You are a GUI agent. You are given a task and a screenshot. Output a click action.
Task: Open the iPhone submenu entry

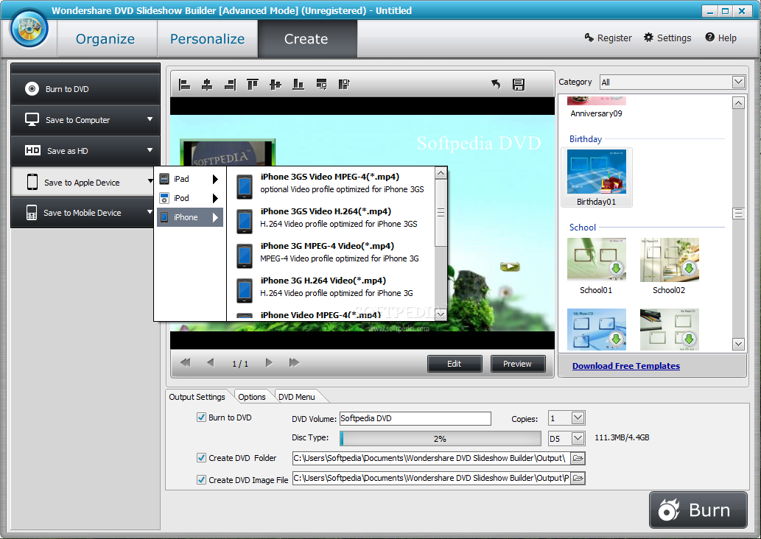(190, 217)
